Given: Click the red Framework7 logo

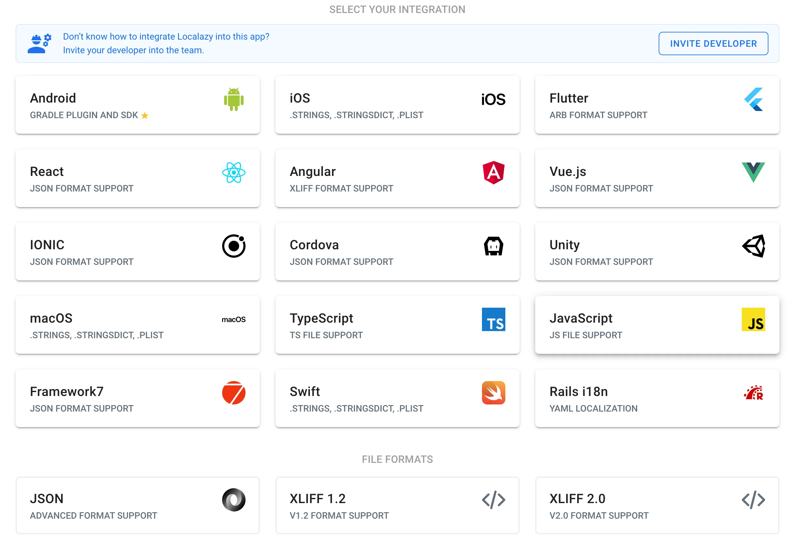Looking at the screenshot, I should [x=234, y=393].
